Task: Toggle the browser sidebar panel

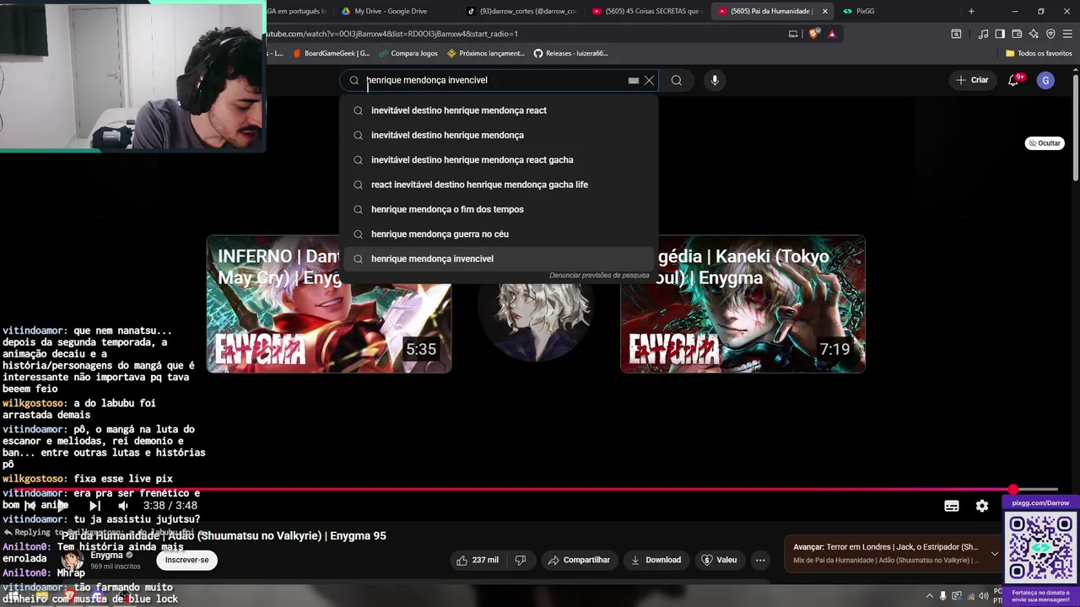Action: [x=1000, y=34]
